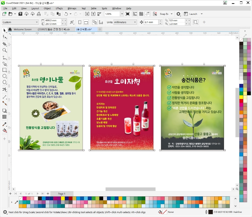Screen dimensions: 252x217
Task: Select the Rectangle tool
Action: click(4, 70)
